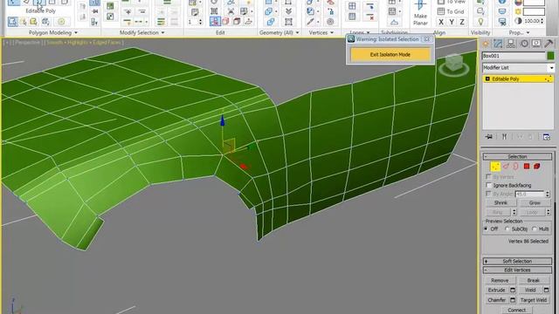
Task: Align to Y axis button
Action: click(x=452, y=22)
